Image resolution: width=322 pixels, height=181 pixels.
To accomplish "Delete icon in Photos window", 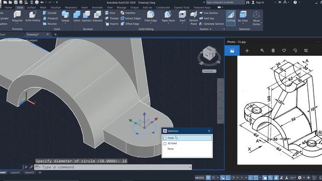I will pos(273,50).
